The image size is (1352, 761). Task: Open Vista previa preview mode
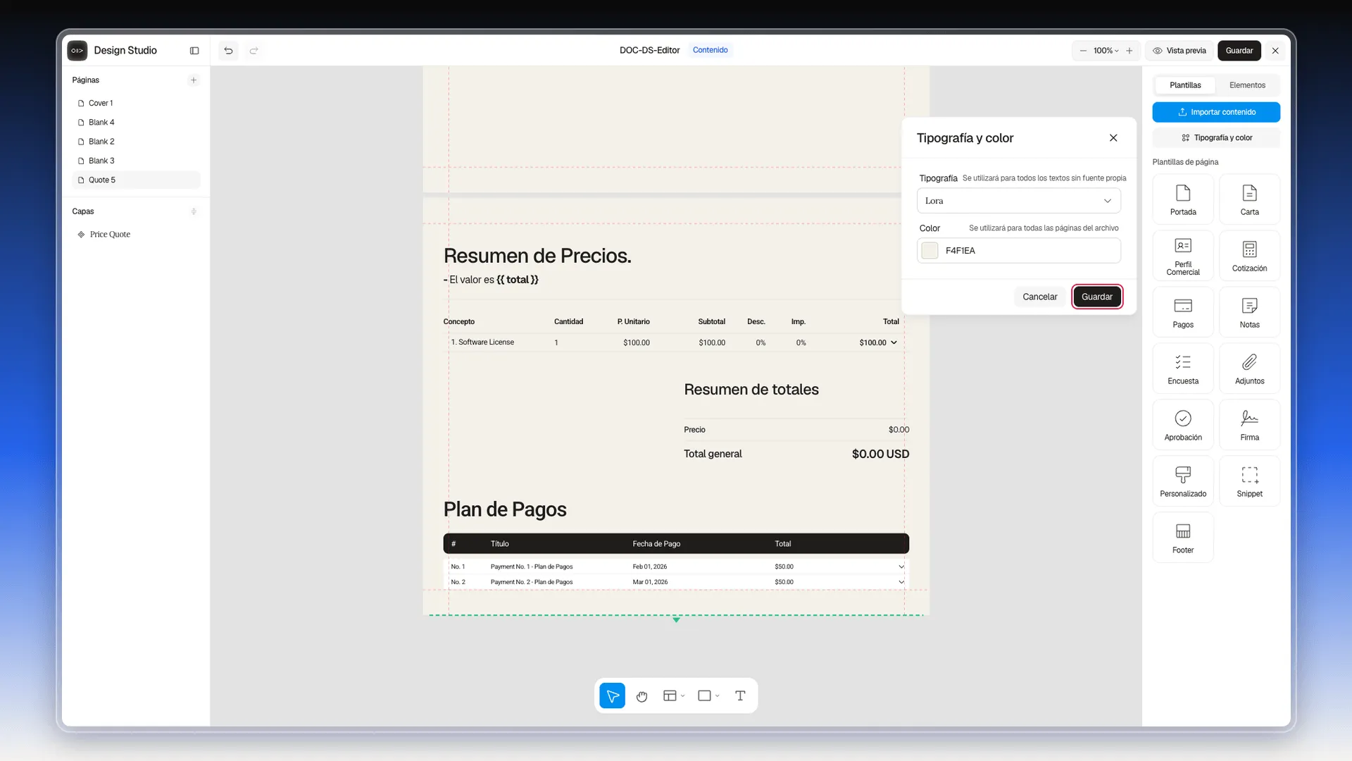pos(1179,51)
